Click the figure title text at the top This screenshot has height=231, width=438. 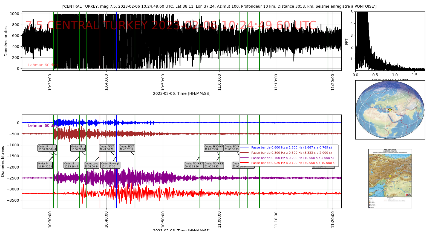pos(219,6)
